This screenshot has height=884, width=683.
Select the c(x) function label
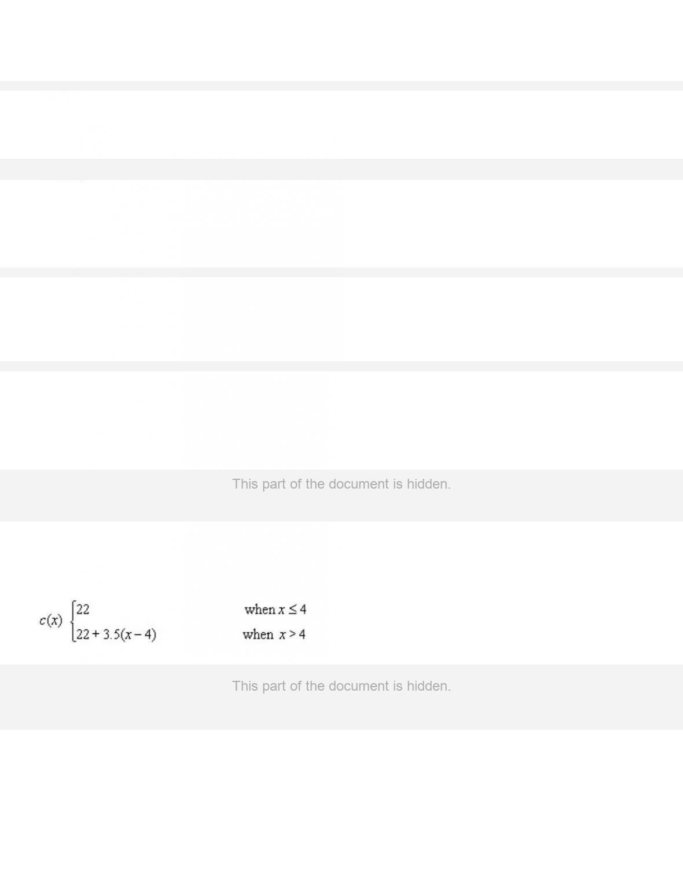pyautogui.click(x=51, y=621)
